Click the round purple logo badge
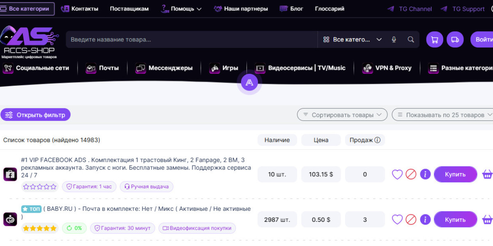 pos(249,83)
